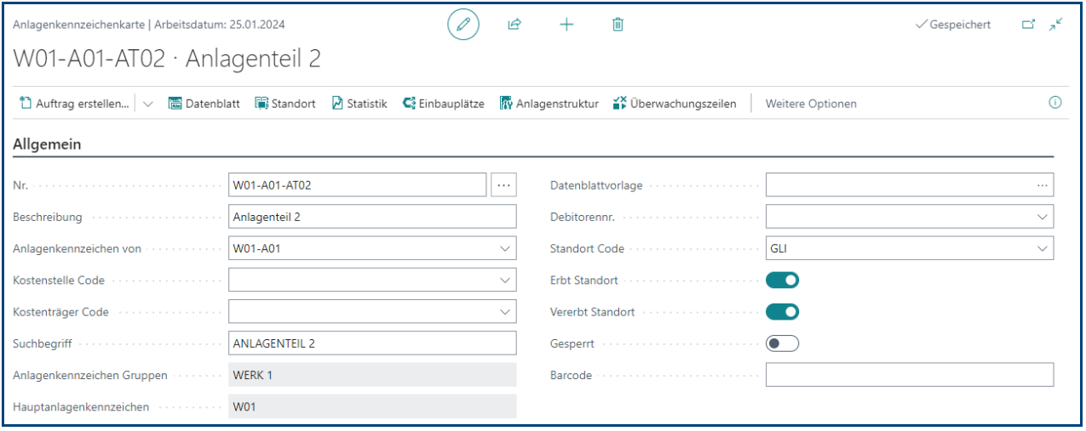1086x431 pixels.
Task: Click the ellipsis button beside Nr.
Action: tap(504, 184)
